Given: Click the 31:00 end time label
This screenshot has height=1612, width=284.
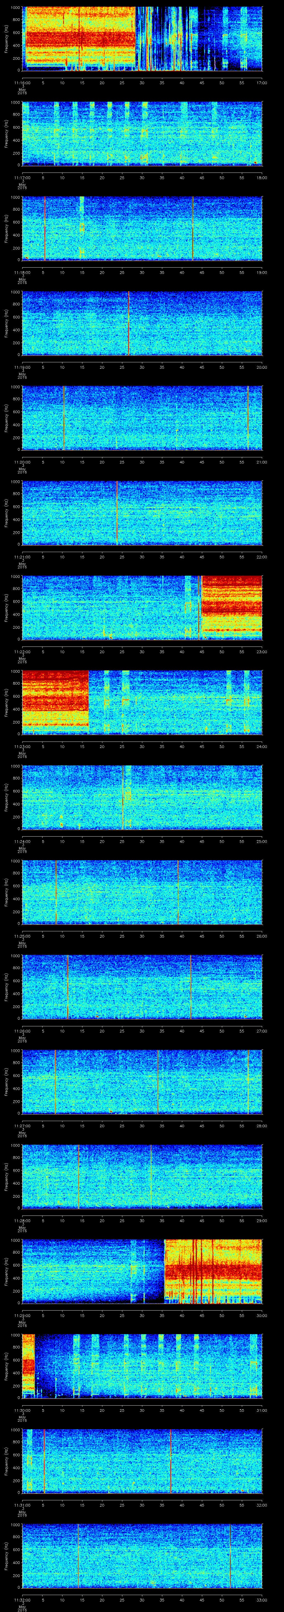Looking at the screenshot, I should (x=262, y=1411).
